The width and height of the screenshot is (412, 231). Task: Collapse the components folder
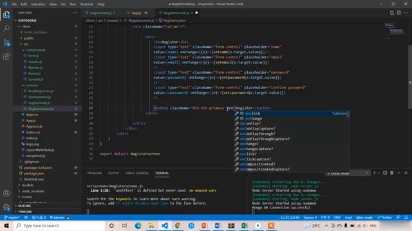[47, 50]
